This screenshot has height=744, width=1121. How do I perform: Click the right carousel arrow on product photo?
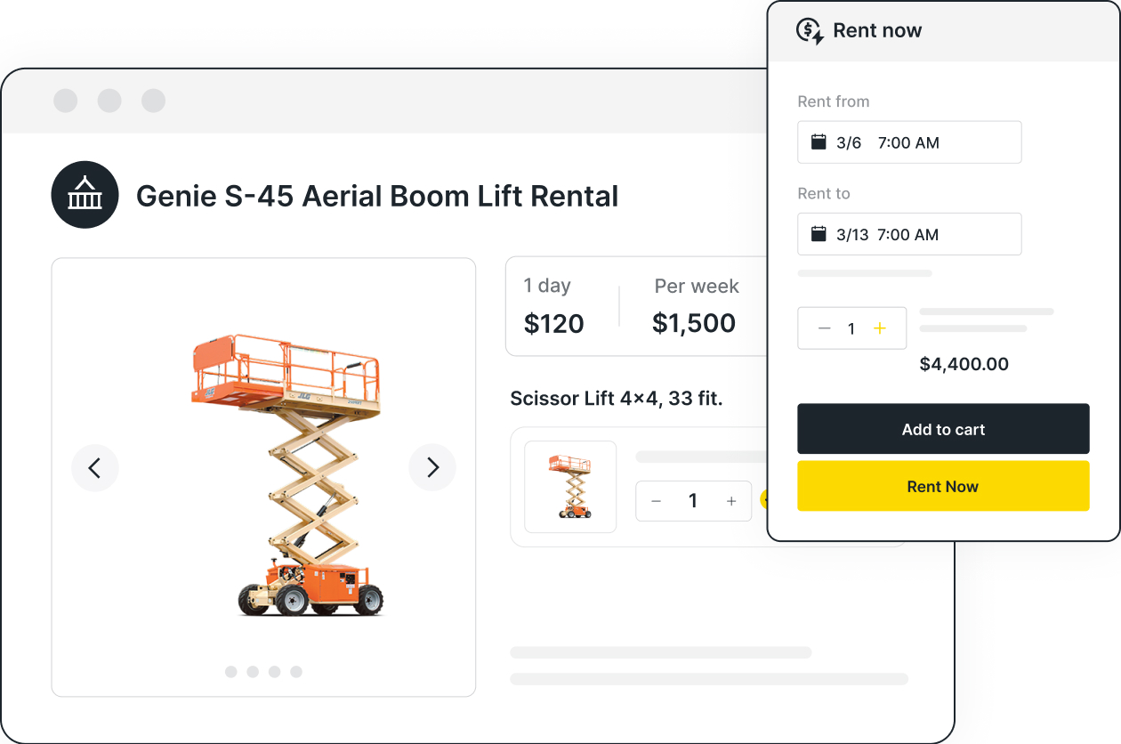[x=432, y=466]
